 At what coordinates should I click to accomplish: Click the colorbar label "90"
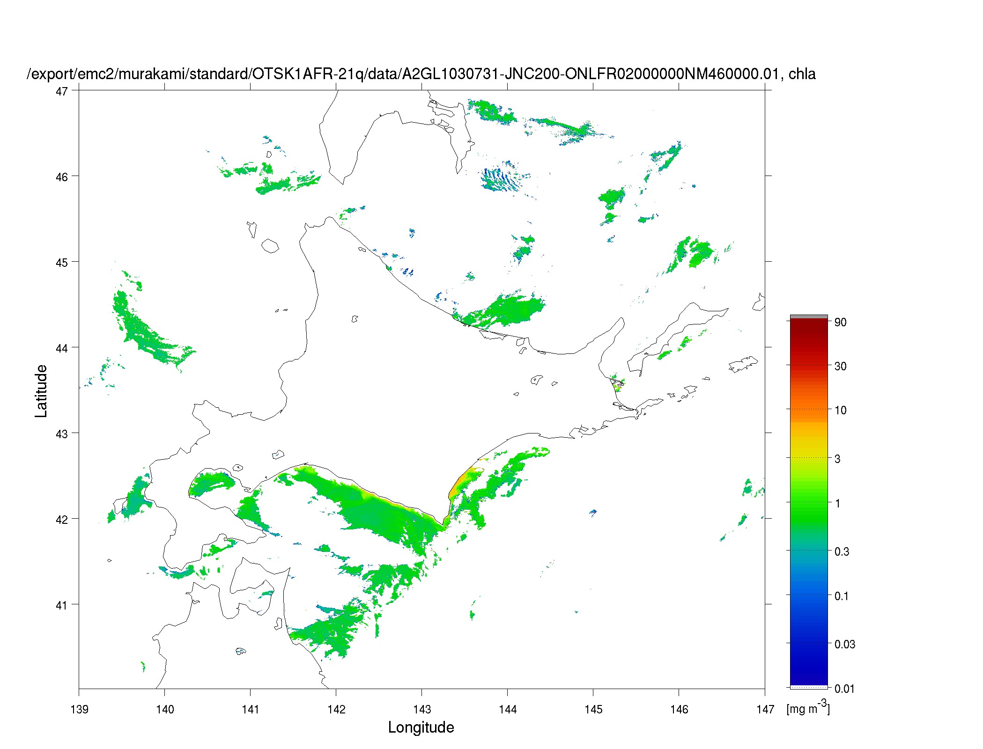841,322
